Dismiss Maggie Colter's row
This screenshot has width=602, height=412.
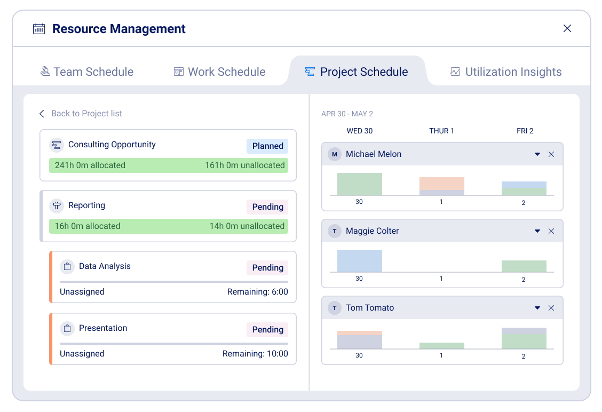[x=551, y=231]
